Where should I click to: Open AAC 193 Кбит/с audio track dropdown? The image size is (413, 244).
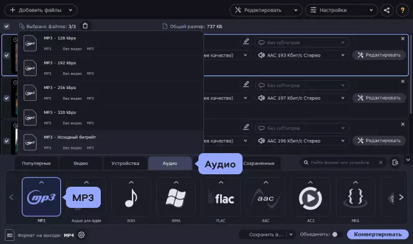click(x=302, y=55)
